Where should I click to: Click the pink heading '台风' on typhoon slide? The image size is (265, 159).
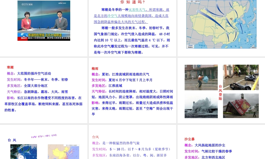click(95, 137)
